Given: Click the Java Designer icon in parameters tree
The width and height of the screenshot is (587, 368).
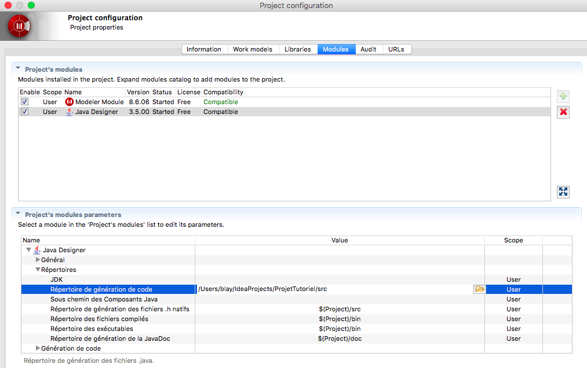Looking at the screenshot, I should 37,250.
